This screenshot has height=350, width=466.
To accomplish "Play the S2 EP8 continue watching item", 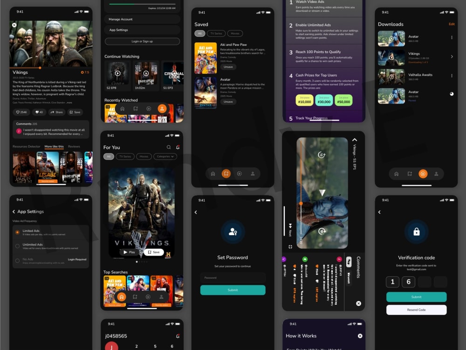I will [x=118, y=73].
